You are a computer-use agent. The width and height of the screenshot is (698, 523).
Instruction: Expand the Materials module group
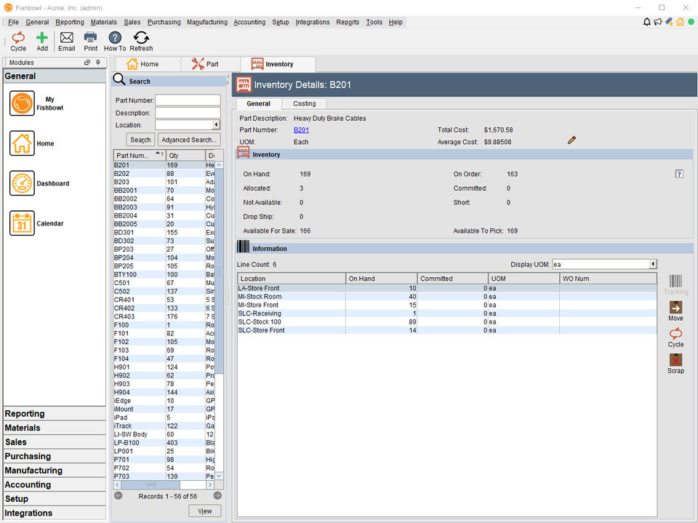point(55,428)
